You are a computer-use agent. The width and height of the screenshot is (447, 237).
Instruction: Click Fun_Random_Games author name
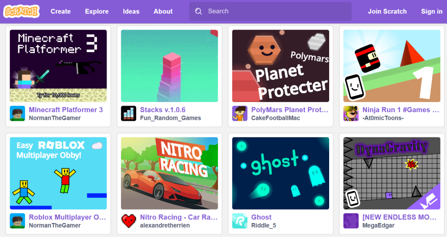pos(171,118)
